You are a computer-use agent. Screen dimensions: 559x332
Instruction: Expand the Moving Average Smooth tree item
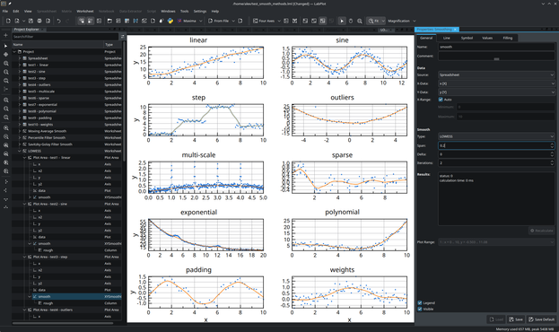[20, 131]
